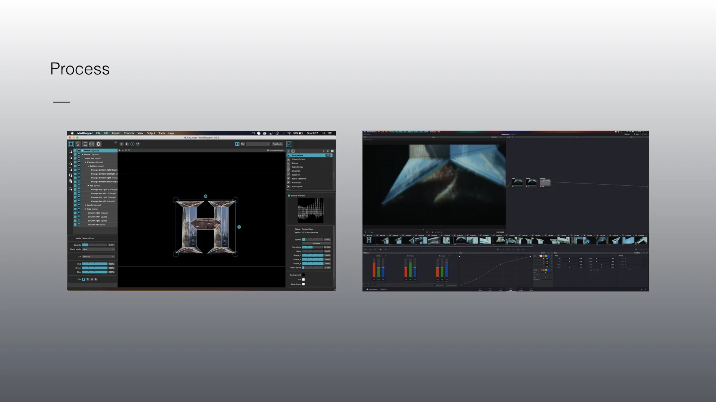Open the settings gear icon in MadMapper
Viewport: 716px width, 402px height.
tap(99, 144)
